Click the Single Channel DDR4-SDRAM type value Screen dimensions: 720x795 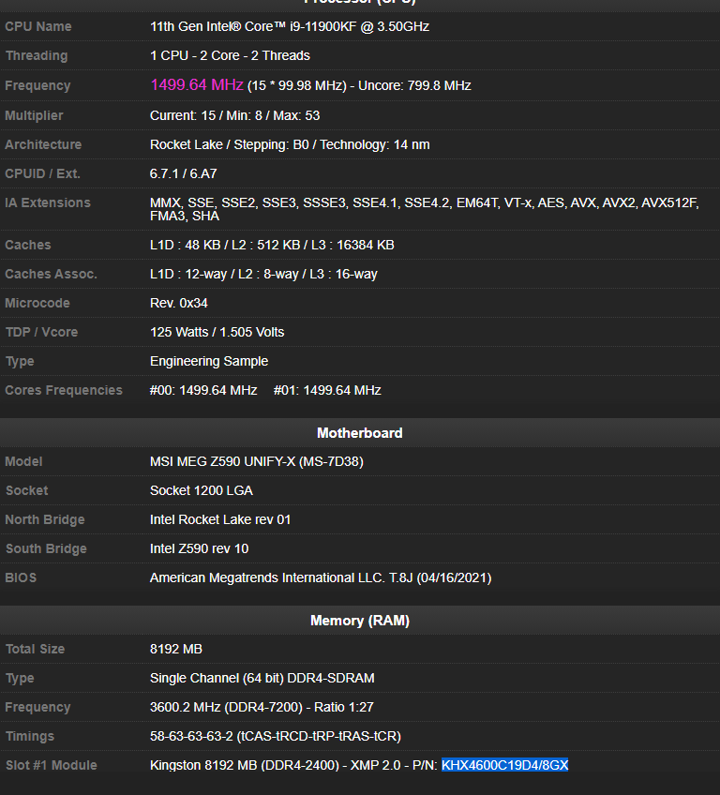pyautogui.click(x=262, y=678)
